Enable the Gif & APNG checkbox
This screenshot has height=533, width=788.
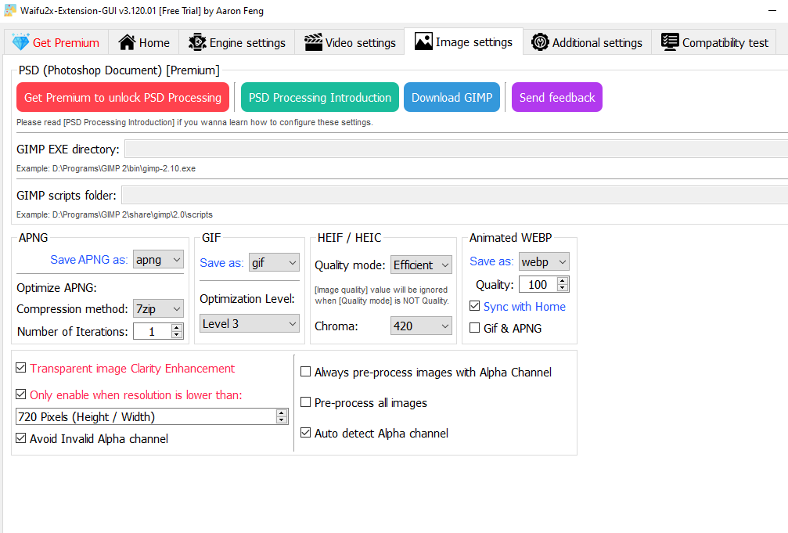(474, 328)
